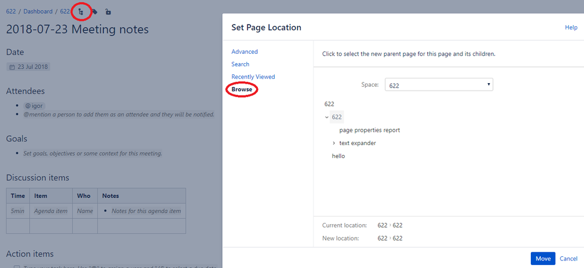Open the labels tag icon
This screenshot has width=584, height=268.
click(x=95, y=12)
